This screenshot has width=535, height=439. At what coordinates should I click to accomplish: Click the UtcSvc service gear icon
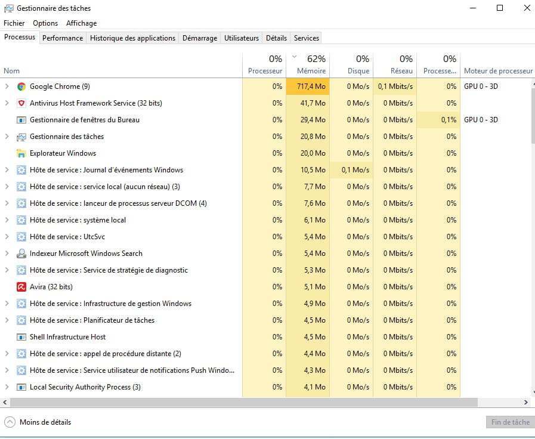coord(21,237)
